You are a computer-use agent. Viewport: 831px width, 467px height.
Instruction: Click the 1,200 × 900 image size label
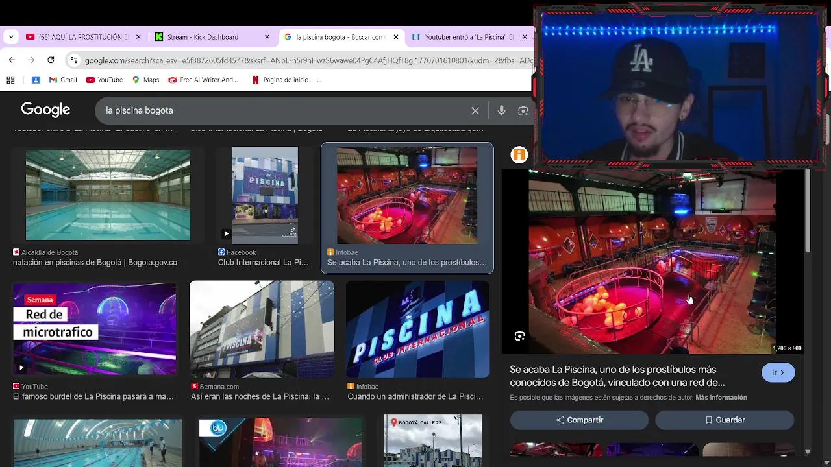click(x=787, y=348)
